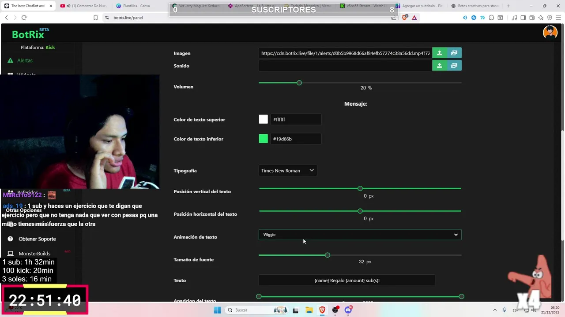Open the green lower text color swatch
This screenshot has height=317, width=565.
click(x=264, y=139)
